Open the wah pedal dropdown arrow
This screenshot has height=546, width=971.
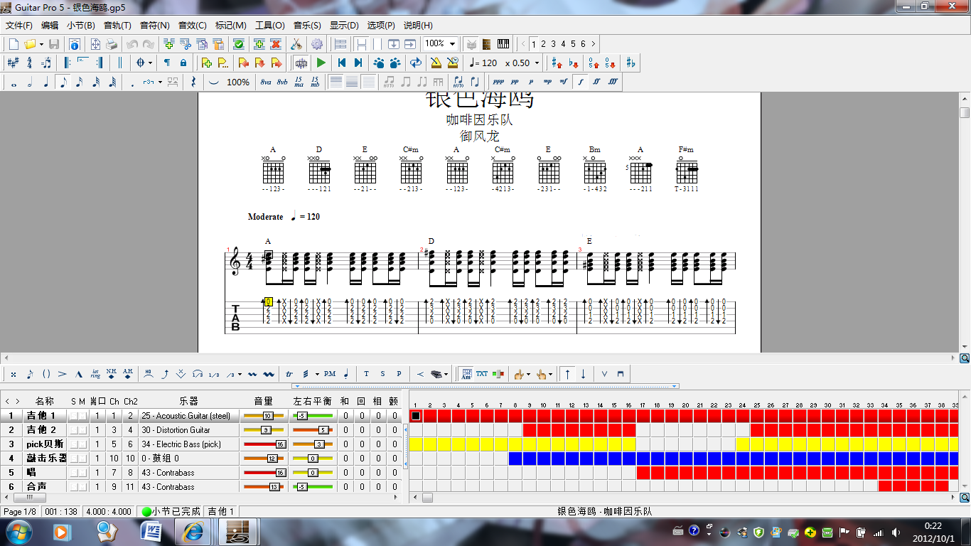(x=446, y=374)
